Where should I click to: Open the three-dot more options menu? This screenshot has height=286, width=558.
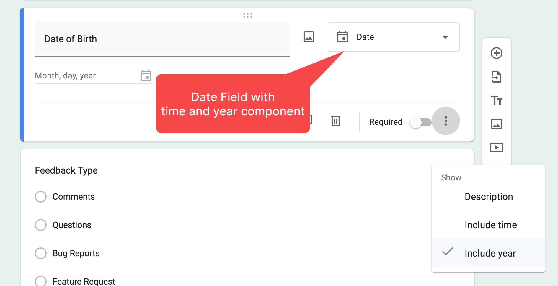[446, 121]
